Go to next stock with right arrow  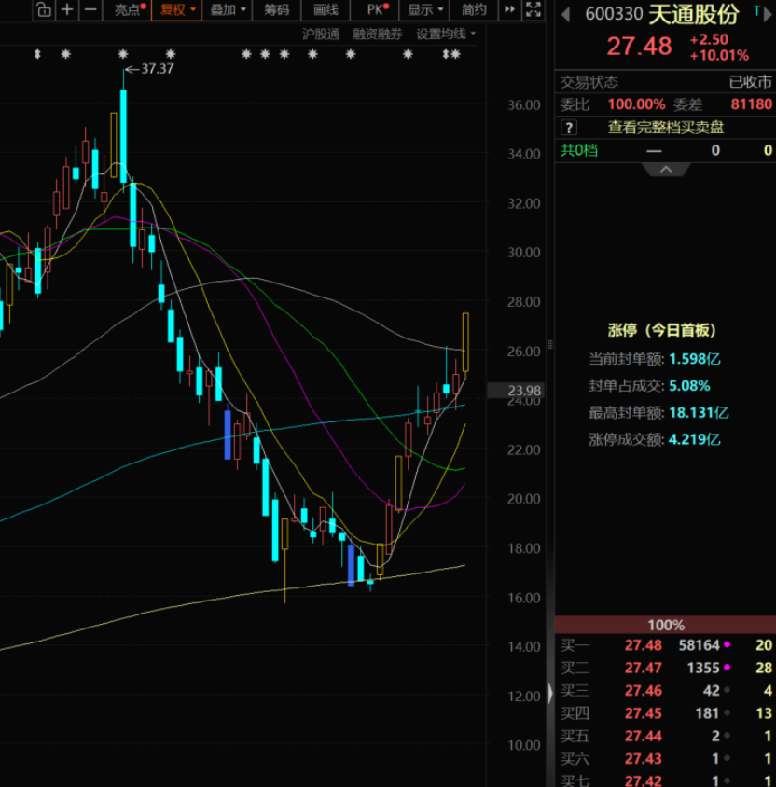[x=768, y=14]
